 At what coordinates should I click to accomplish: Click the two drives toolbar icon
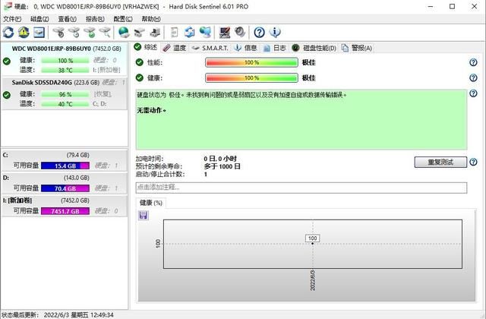point(139,32)
